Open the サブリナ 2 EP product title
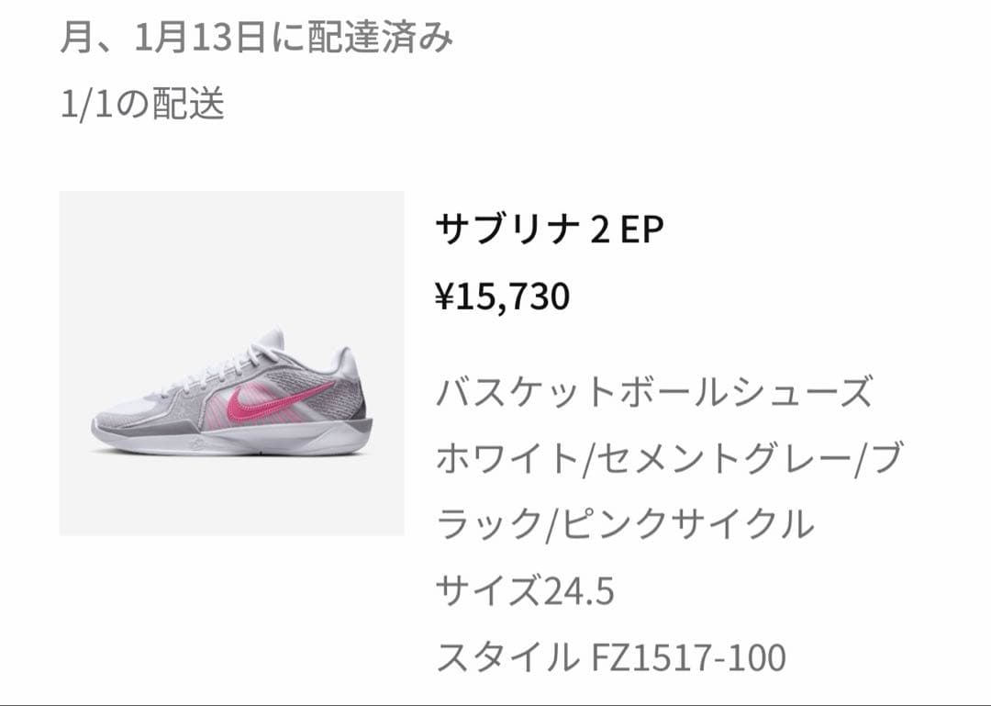Screen dimensions: 991x706 coord(550,229)
